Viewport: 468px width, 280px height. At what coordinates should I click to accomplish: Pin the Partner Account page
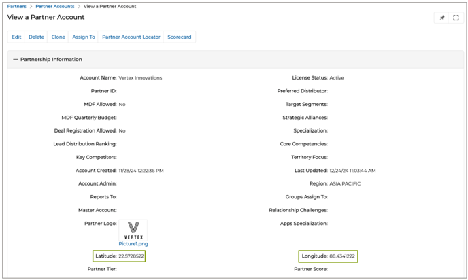tap(441, 18)
